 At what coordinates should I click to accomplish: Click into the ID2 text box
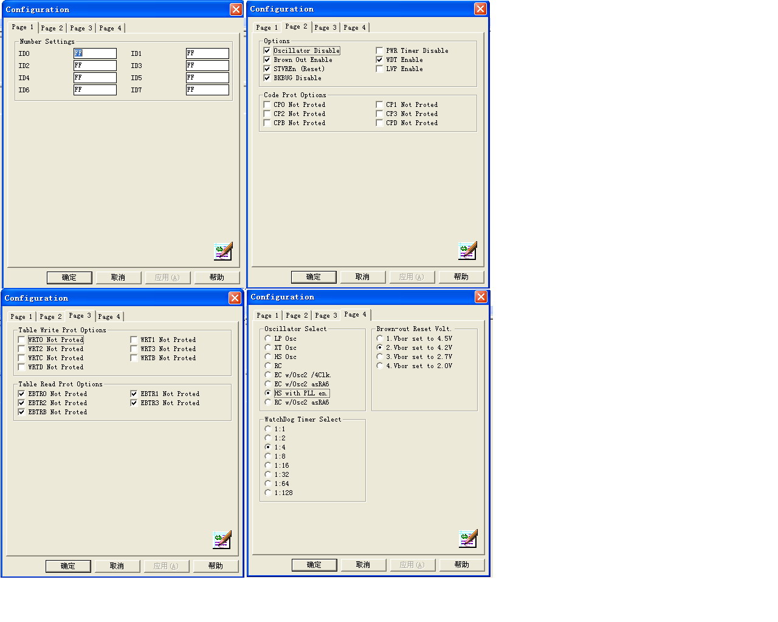pyautogui.click(x=95, y=66)
